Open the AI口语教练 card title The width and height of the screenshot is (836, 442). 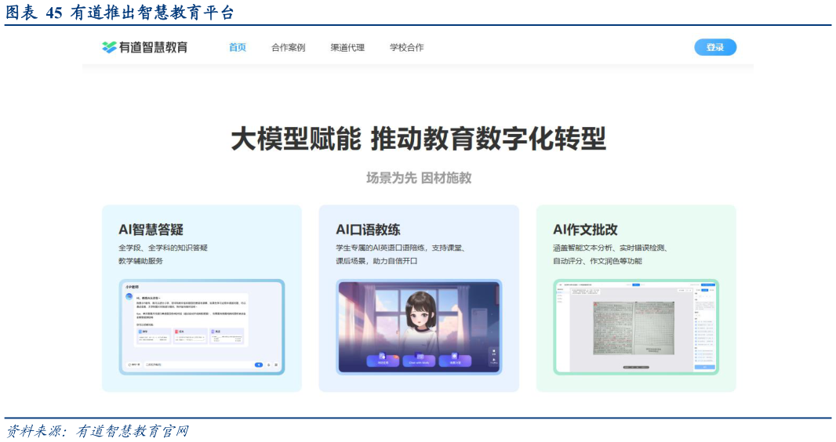tap(368, 230)
